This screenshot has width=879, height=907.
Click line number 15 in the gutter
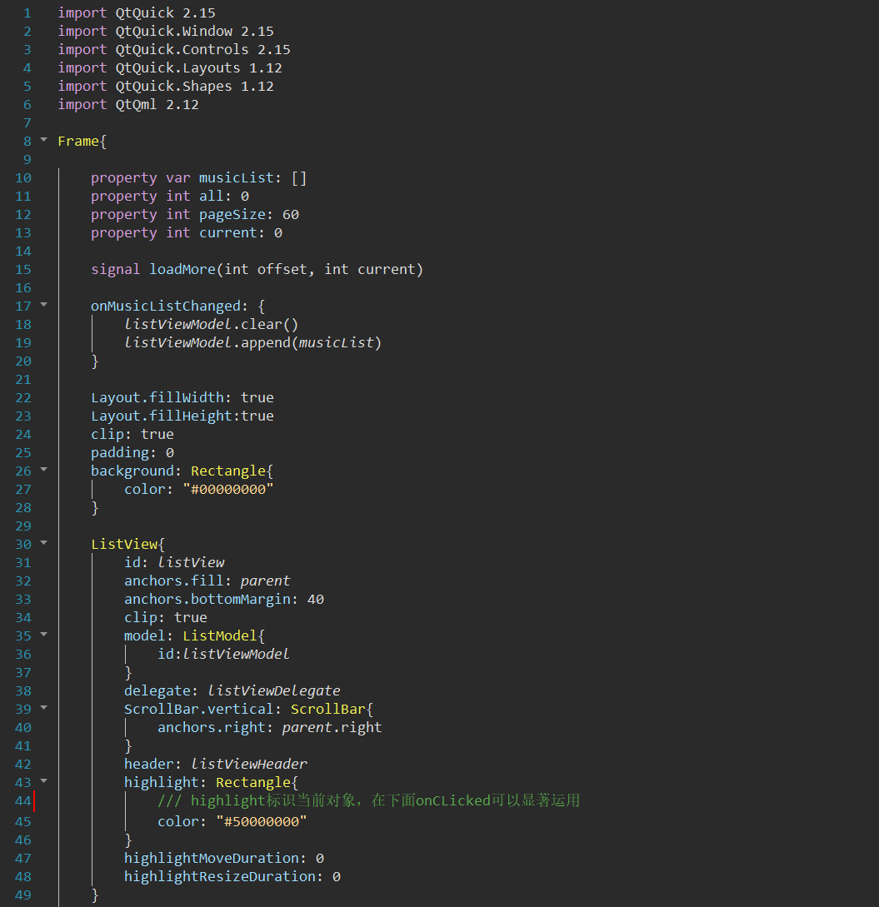23,269
